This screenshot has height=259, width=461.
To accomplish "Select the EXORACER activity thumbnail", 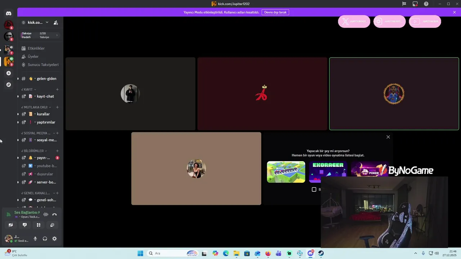I will click(328, 172).
